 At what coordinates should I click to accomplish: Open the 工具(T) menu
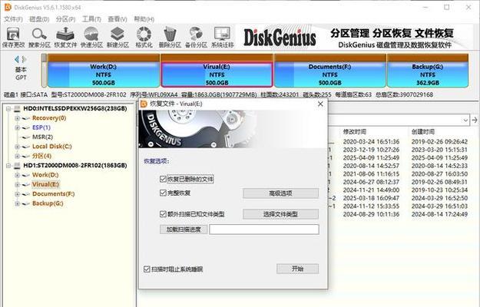[x=91, y=19]
